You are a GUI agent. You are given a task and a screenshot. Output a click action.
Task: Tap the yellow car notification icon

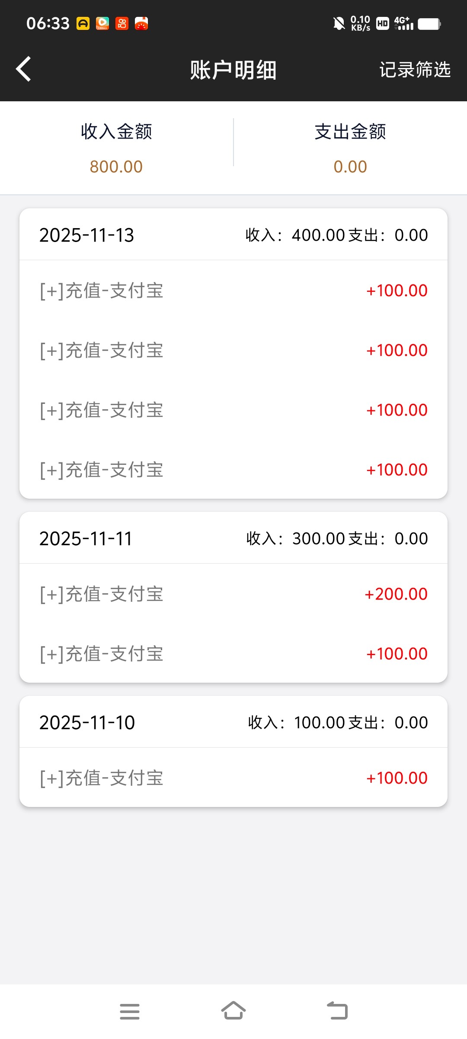coord(83,23)
